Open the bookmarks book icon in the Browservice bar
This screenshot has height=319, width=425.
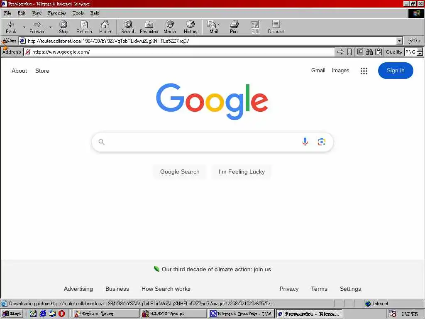pos(360,52)
